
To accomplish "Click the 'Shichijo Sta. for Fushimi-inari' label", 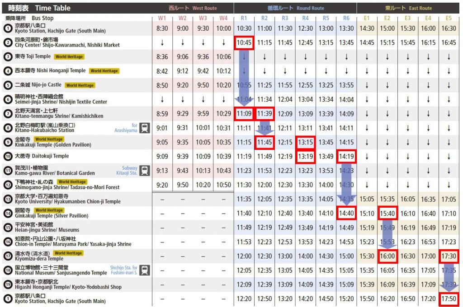I will pyautogui.click(x=123, y=270).
